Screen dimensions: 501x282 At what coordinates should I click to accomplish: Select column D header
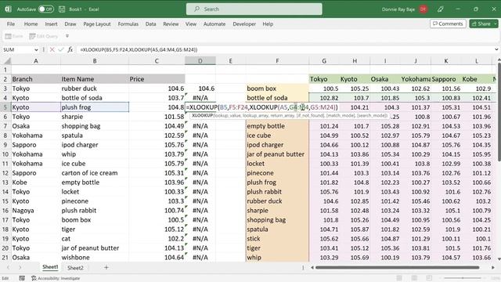coord(200,61)
